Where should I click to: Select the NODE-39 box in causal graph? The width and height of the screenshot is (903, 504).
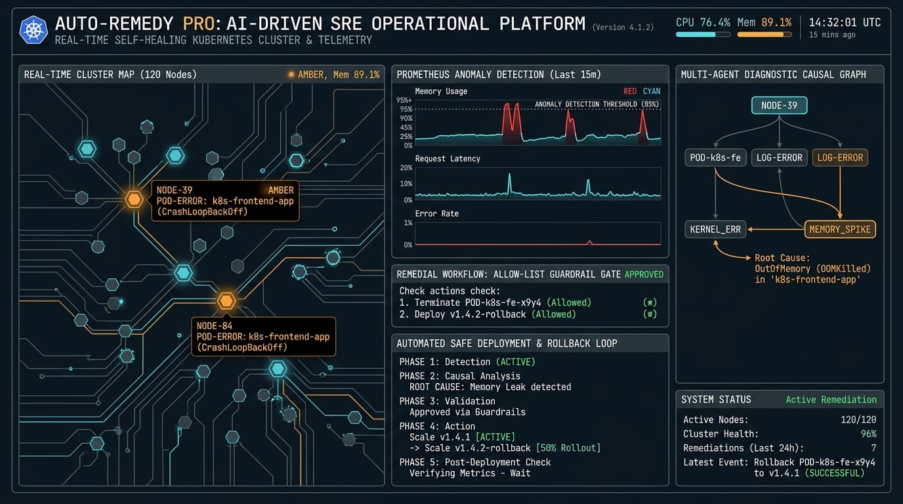(779, 105)
